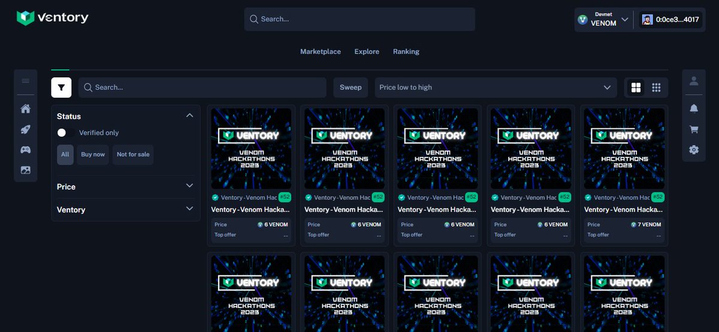
Task: Open the rocket launchpad sidebar icon
Action: [x=26, y=129]
